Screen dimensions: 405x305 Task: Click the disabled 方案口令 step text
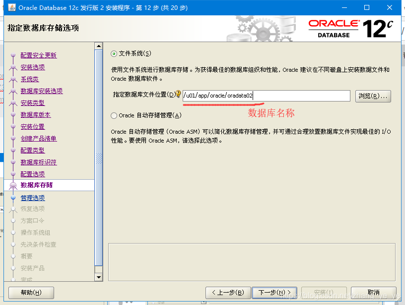(x=33, y=220)
